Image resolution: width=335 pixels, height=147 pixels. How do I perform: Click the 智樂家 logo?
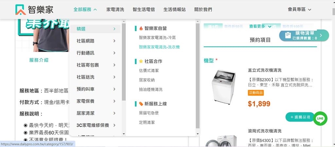[34, 9]
